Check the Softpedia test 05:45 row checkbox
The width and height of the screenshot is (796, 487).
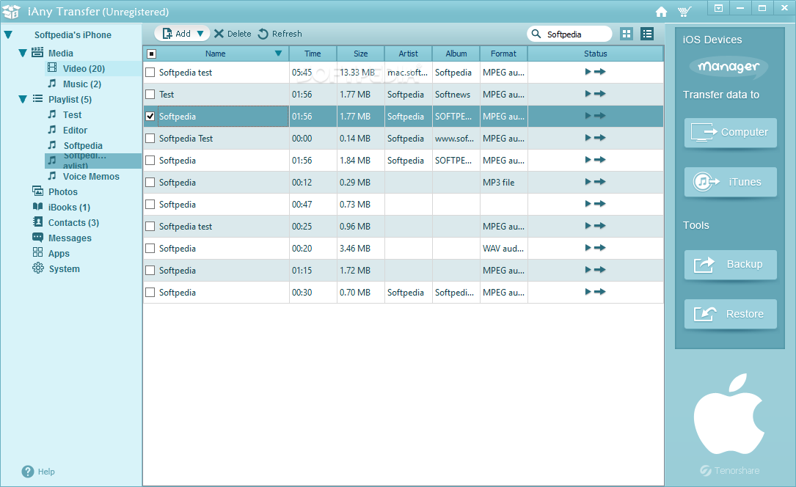point(150,73)
